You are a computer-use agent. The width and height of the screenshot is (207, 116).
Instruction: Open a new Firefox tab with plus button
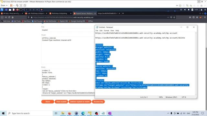[x=123, y=13]
